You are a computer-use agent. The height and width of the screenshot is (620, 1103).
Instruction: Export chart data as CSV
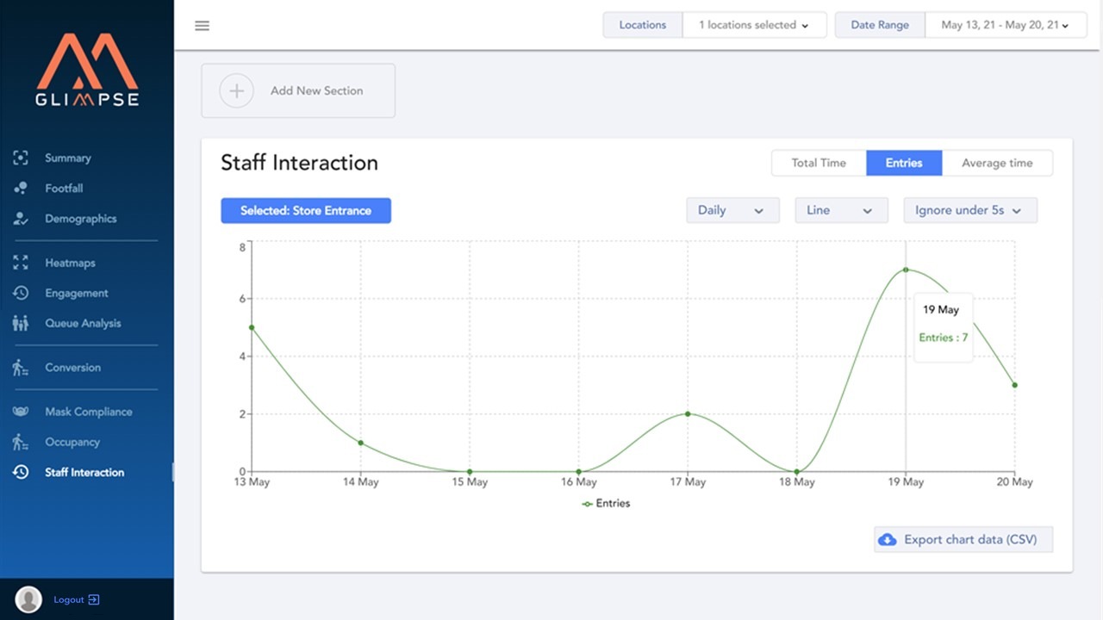tap(963, 539)
